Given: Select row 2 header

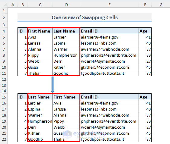Looking at the screenshot, I should pos(4,18).
